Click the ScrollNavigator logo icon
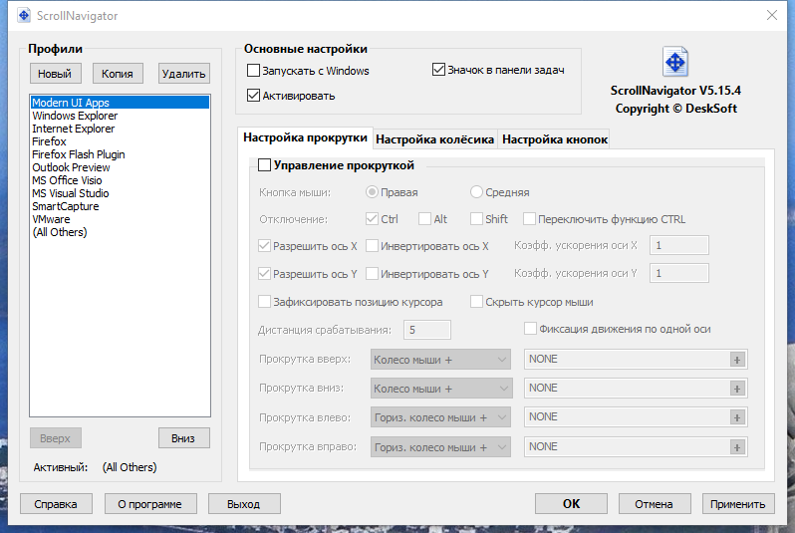This screenshot has height=533, width=795. coord(675,62)
